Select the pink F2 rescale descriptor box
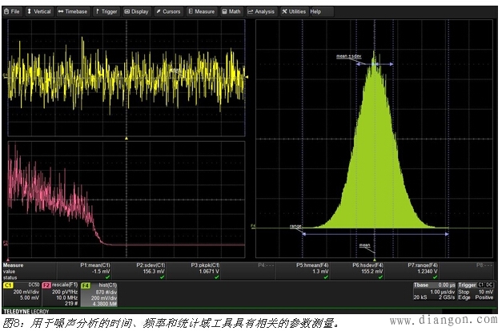The image size is (502, 331). point(60,294)
